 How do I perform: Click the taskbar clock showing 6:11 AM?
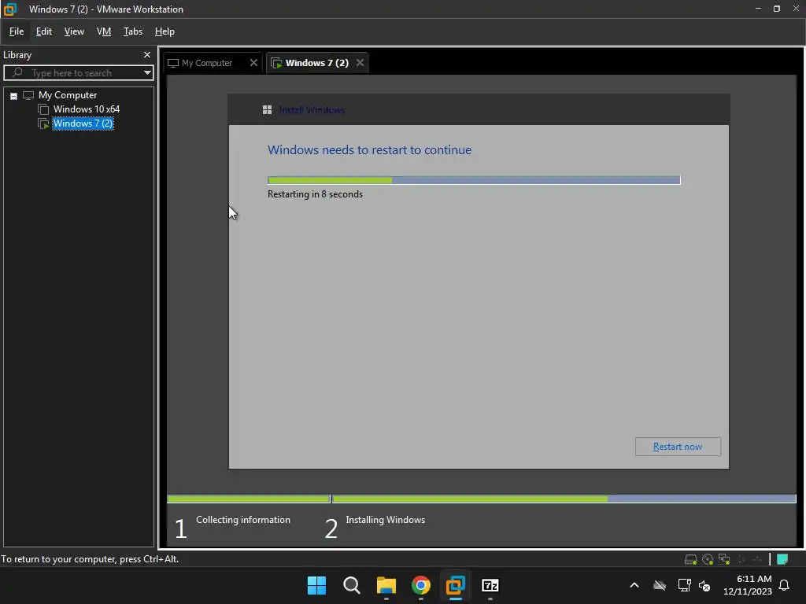748,585
